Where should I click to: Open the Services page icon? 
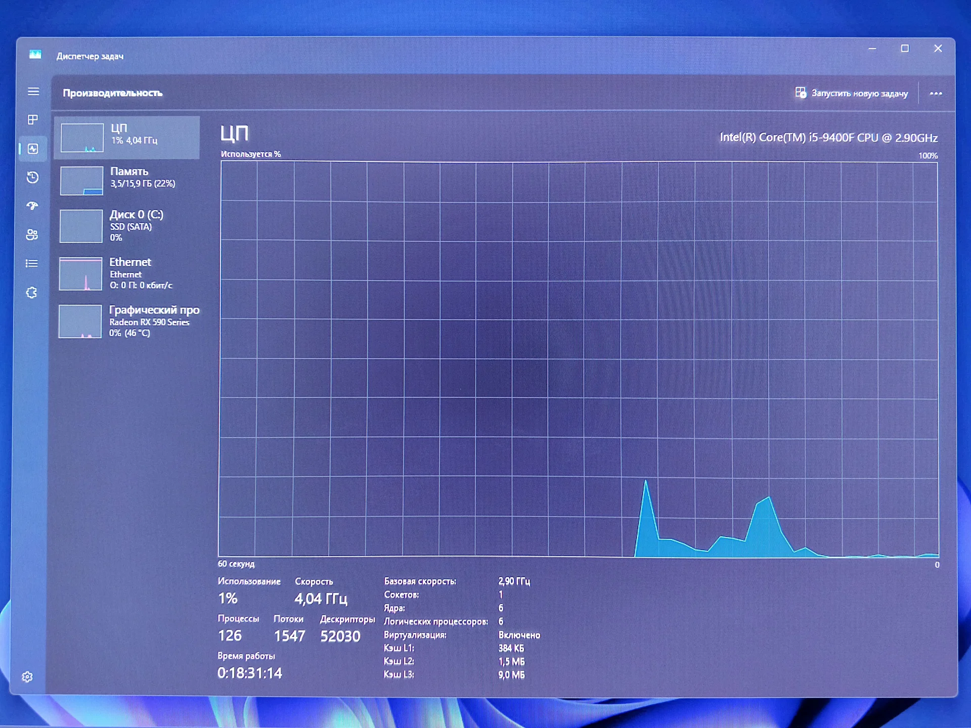(x=31, y=293)
